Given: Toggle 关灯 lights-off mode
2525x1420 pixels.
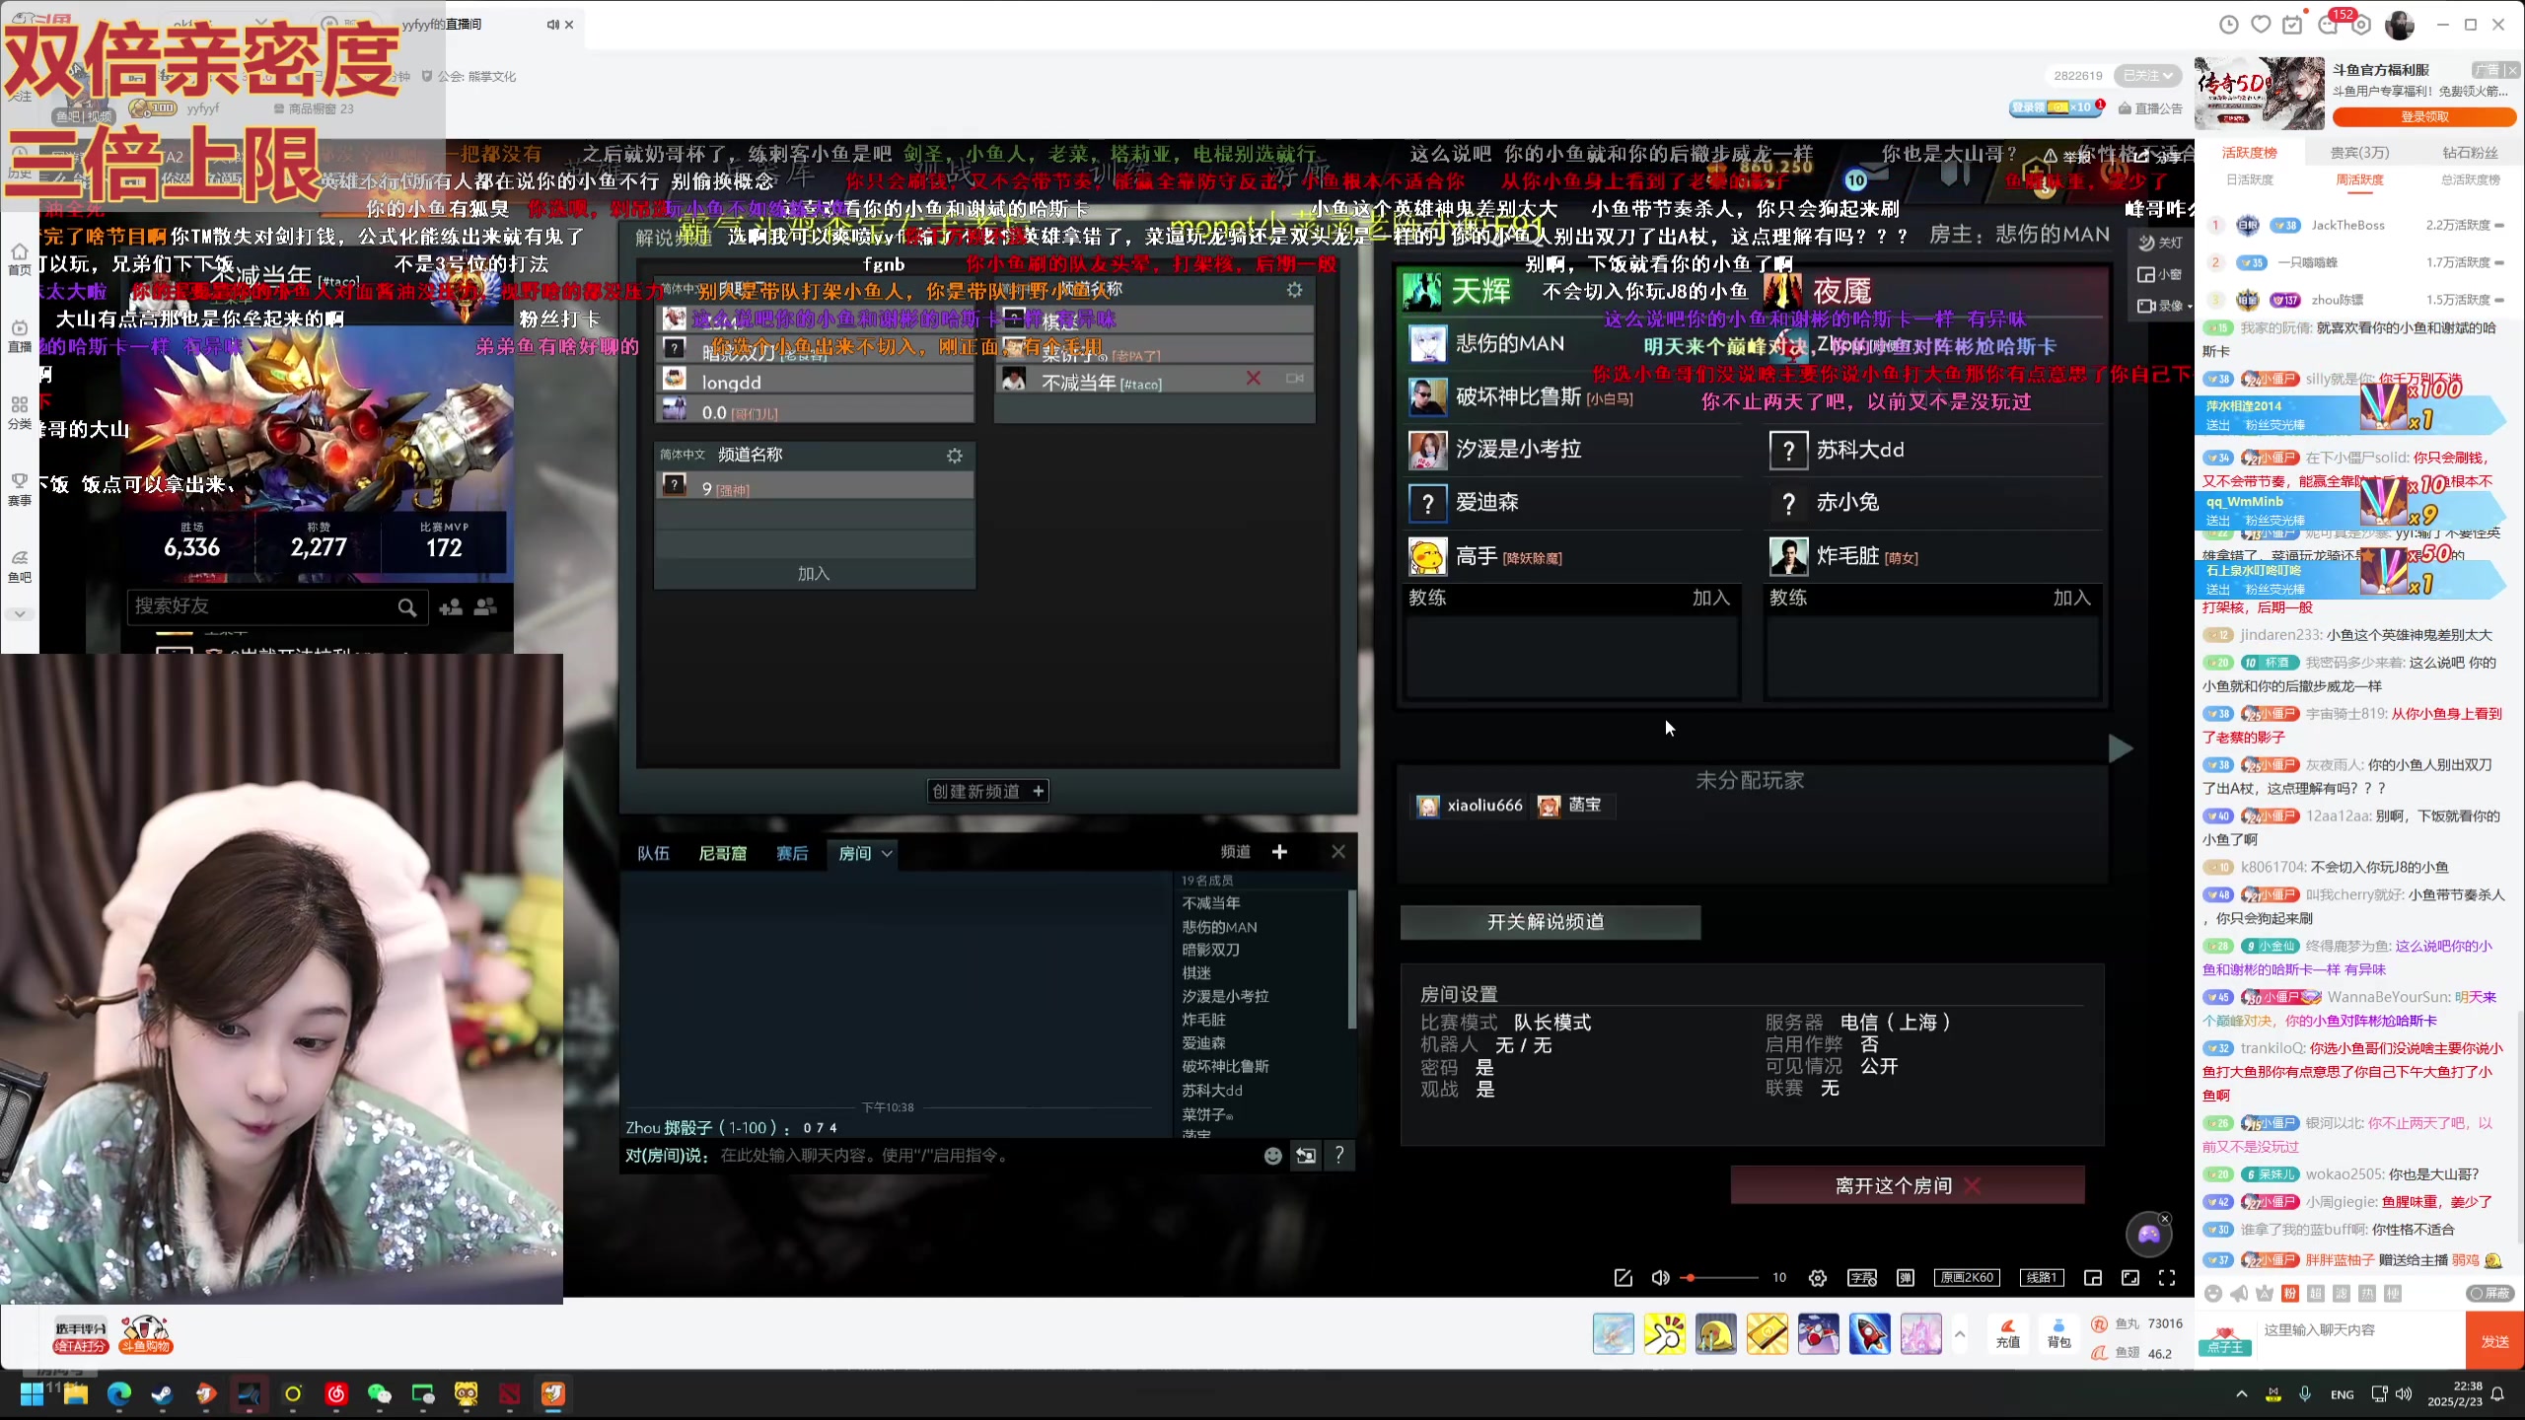Looking at the screenshot, I should tap(2160, 243).
